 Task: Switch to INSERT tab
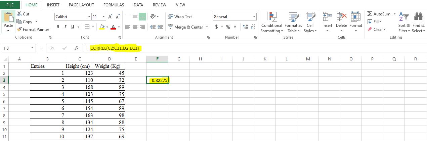53,5
